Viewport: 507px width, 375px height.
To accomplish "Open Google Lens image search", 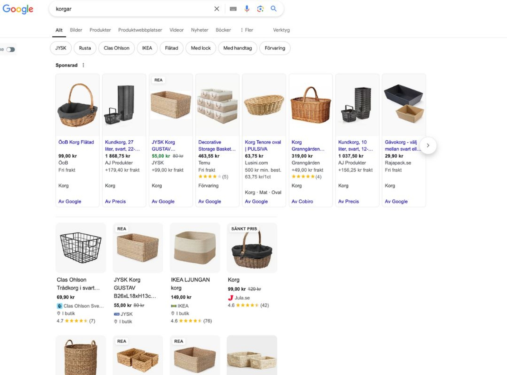I will tap(260, 9).
